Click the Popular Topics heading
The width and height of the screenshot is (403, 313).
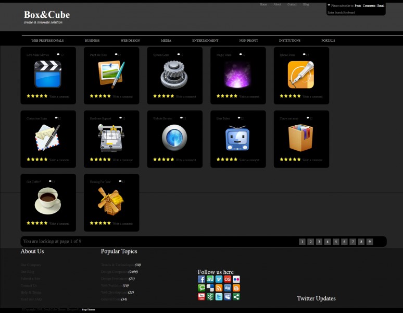coord(119,251)
